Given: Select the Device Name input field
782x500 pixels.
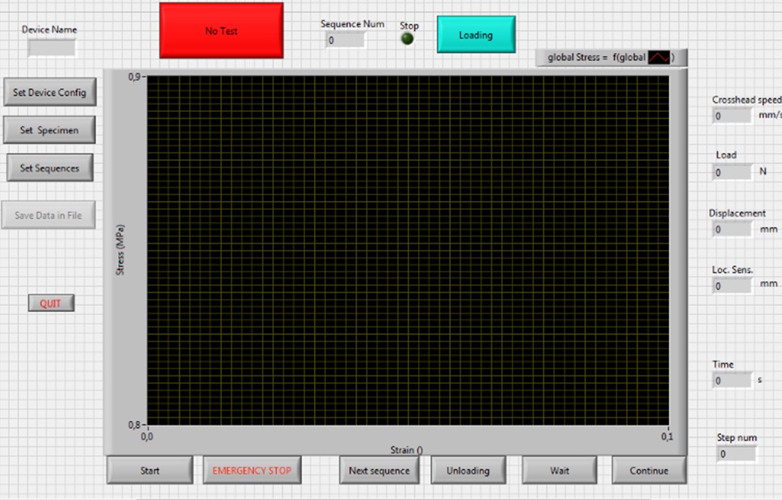Looking at the screenshot, I should coord(51,48).
